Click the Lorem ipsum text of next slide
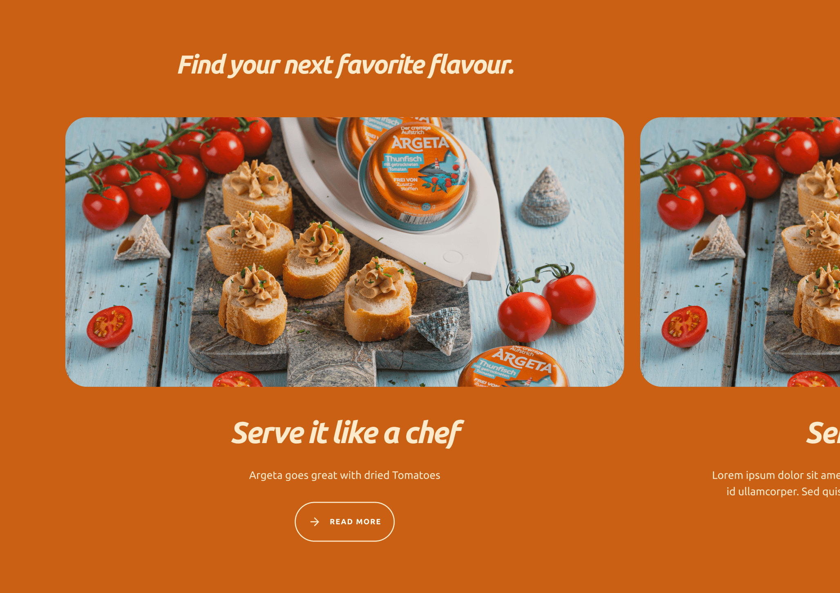840x593 pixels. click(775, 483)
